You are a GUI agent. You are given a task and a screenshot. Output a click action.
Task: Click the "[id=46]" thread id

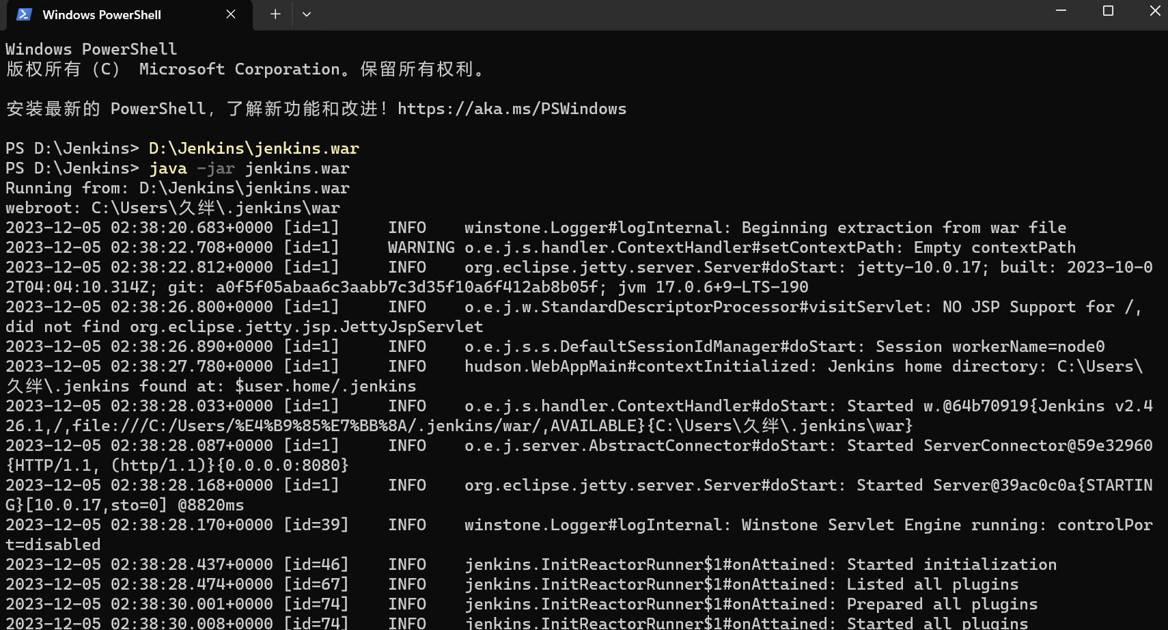(316, 565)
